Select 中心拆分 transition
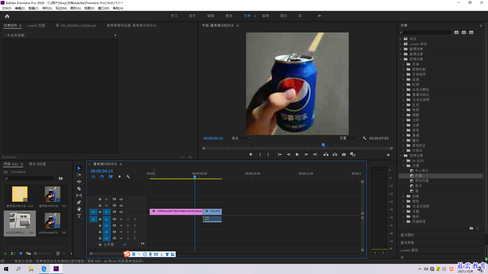The height and width of the screenshot is (274, 488). coord(422,170)
